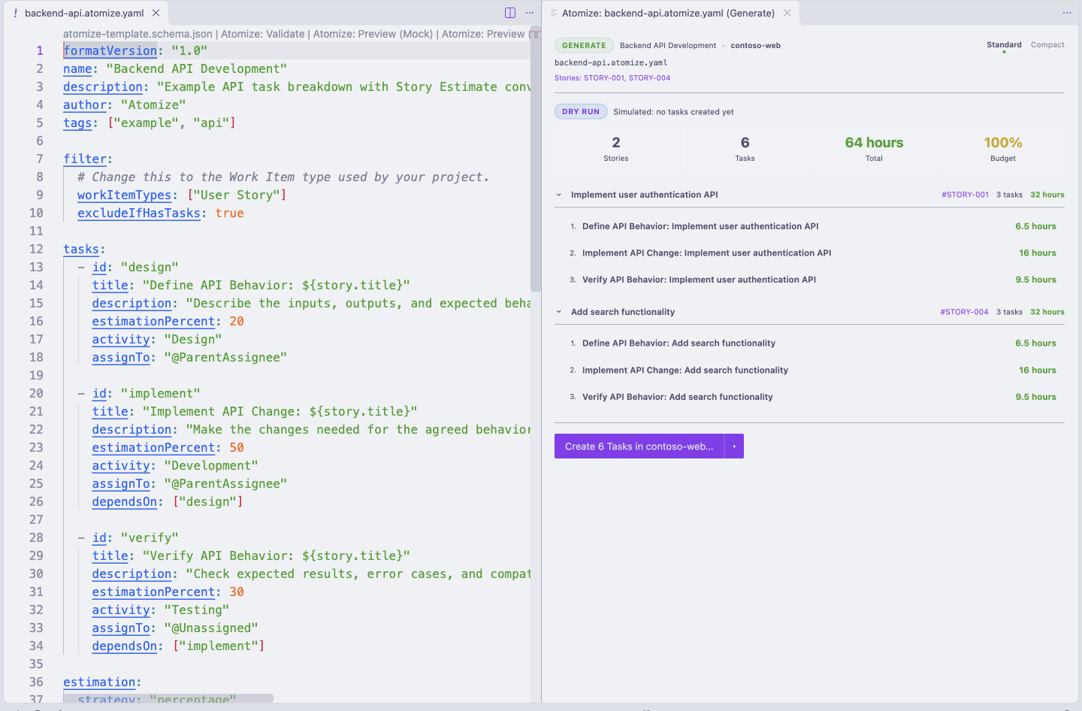Click line number 20 in gutter
The image size is (1082, 711).
pos(36,393)
